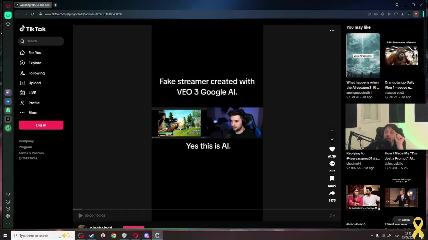
Task: Open the three-dot video options menu
Action: 332,31
